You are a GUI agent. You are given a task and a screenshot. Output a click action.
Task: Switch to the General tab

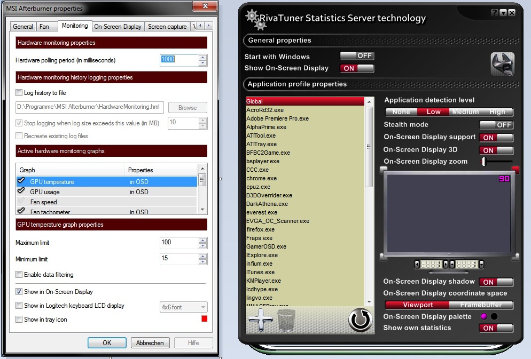tap(23, 27)
